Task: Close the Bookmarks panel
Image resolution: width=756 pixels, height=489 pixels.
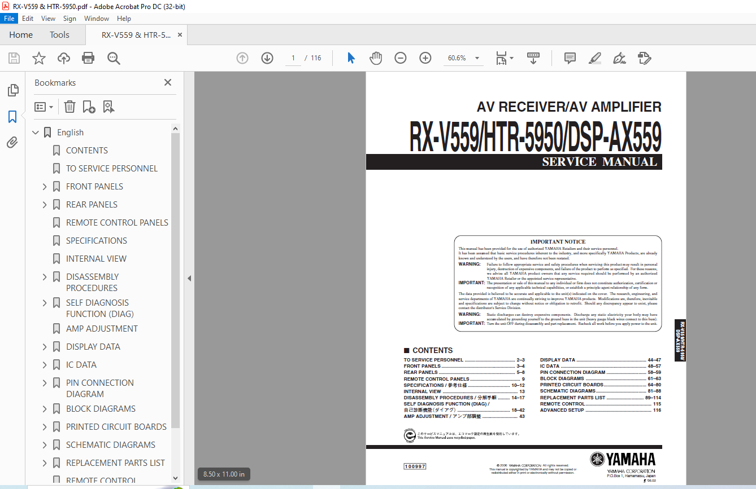Action: click(x=168, y=82)
